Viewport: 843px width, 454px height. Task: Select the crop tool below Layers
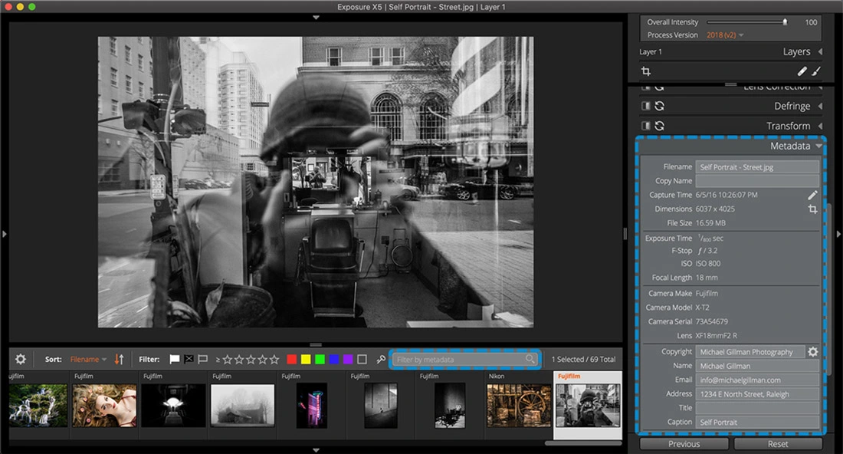click(x=646, y=71)
